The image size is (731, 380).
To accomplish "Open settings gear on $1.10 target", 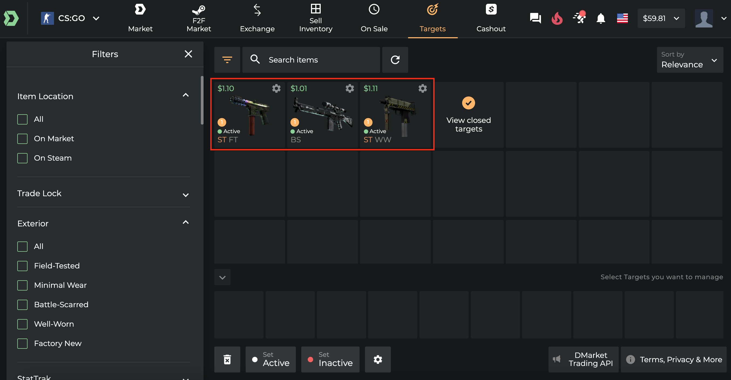I will (276, 88).
